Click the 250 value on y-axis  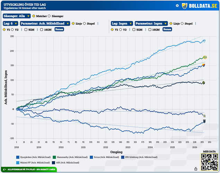(x=12, y=36)
